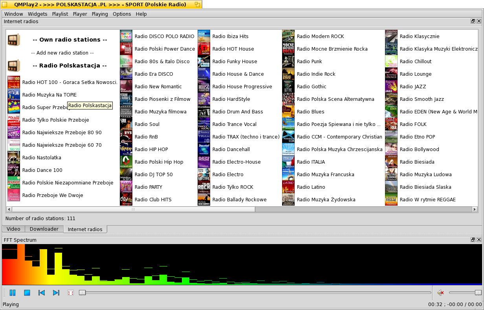
Task: Click Radio RnB station icon
Action: (x=126, y=137)
